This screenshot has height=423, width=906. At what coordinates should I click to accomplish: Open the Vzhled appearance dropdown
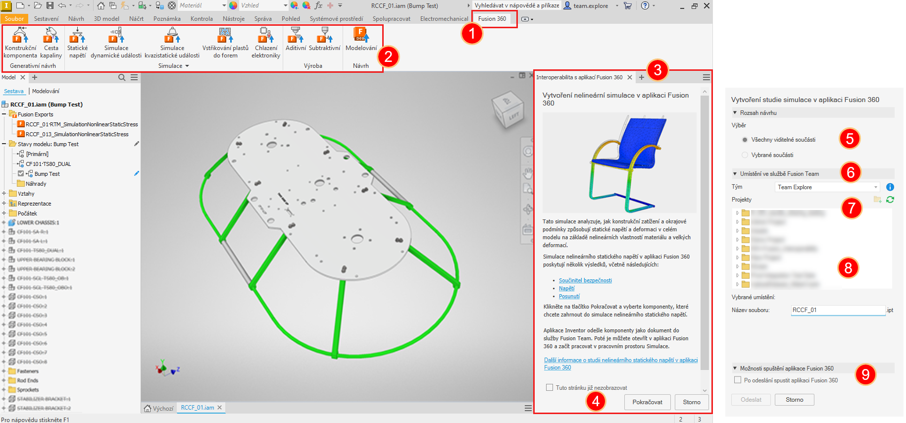[263, 5]
